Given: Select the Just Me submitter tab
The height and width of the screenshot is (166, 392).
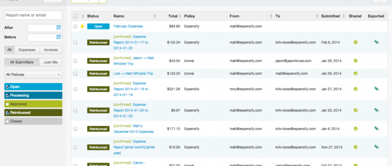Looking at the screenshot, I should 51,62.
